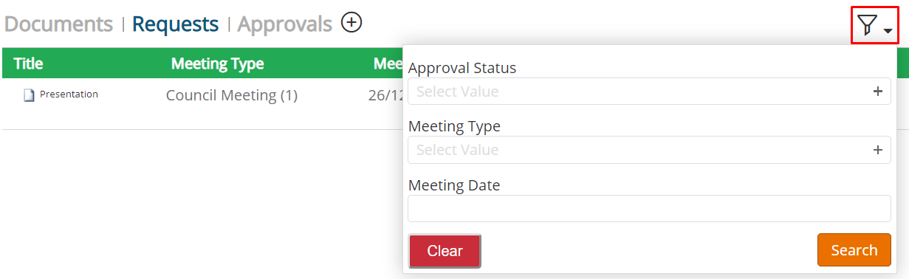Screen dimensions: 909x279
Task: Click the red Clear button
Action: click(x=445, y=251)
